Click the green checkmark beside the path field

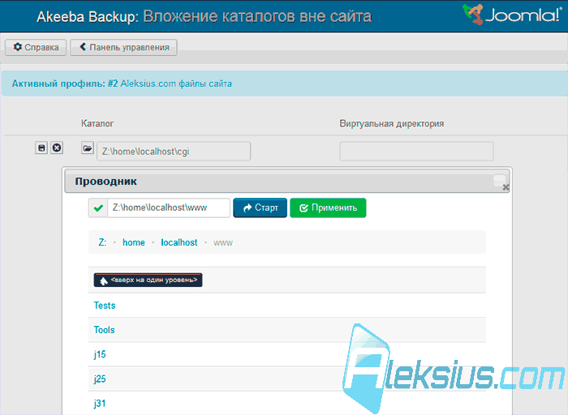tap(98, 208)
